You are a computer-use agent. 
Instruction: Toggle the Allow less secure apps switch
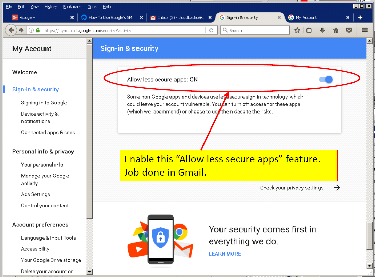326,80
